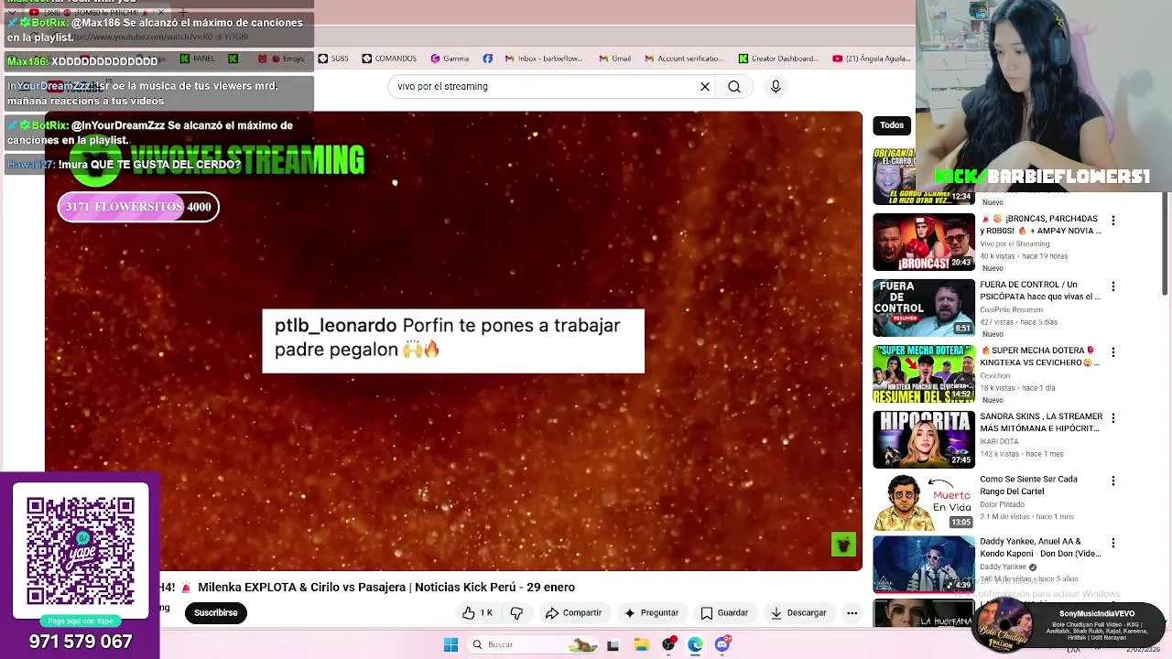Viewport: 1172px width, 659px height.
Task: Click the Suscribirse button
Action: pyautogui.click(x=216, y=613)
